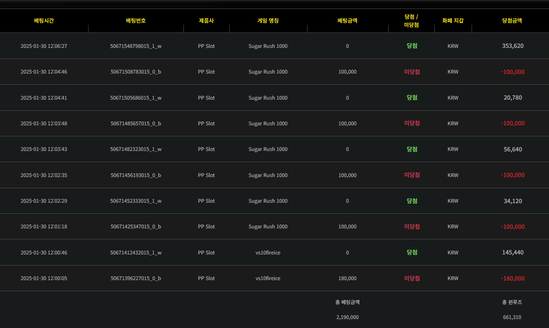Image resolution: width=549 pixels, height=328 pixels.
Task: Click -100,000 in the 12:04:46 row
Action: 513,72
